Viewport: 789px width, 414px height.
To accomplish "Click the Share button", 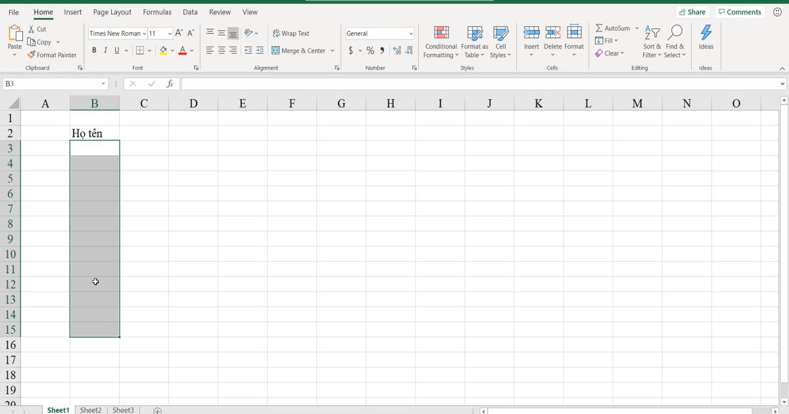I will (x=693, y=11).
